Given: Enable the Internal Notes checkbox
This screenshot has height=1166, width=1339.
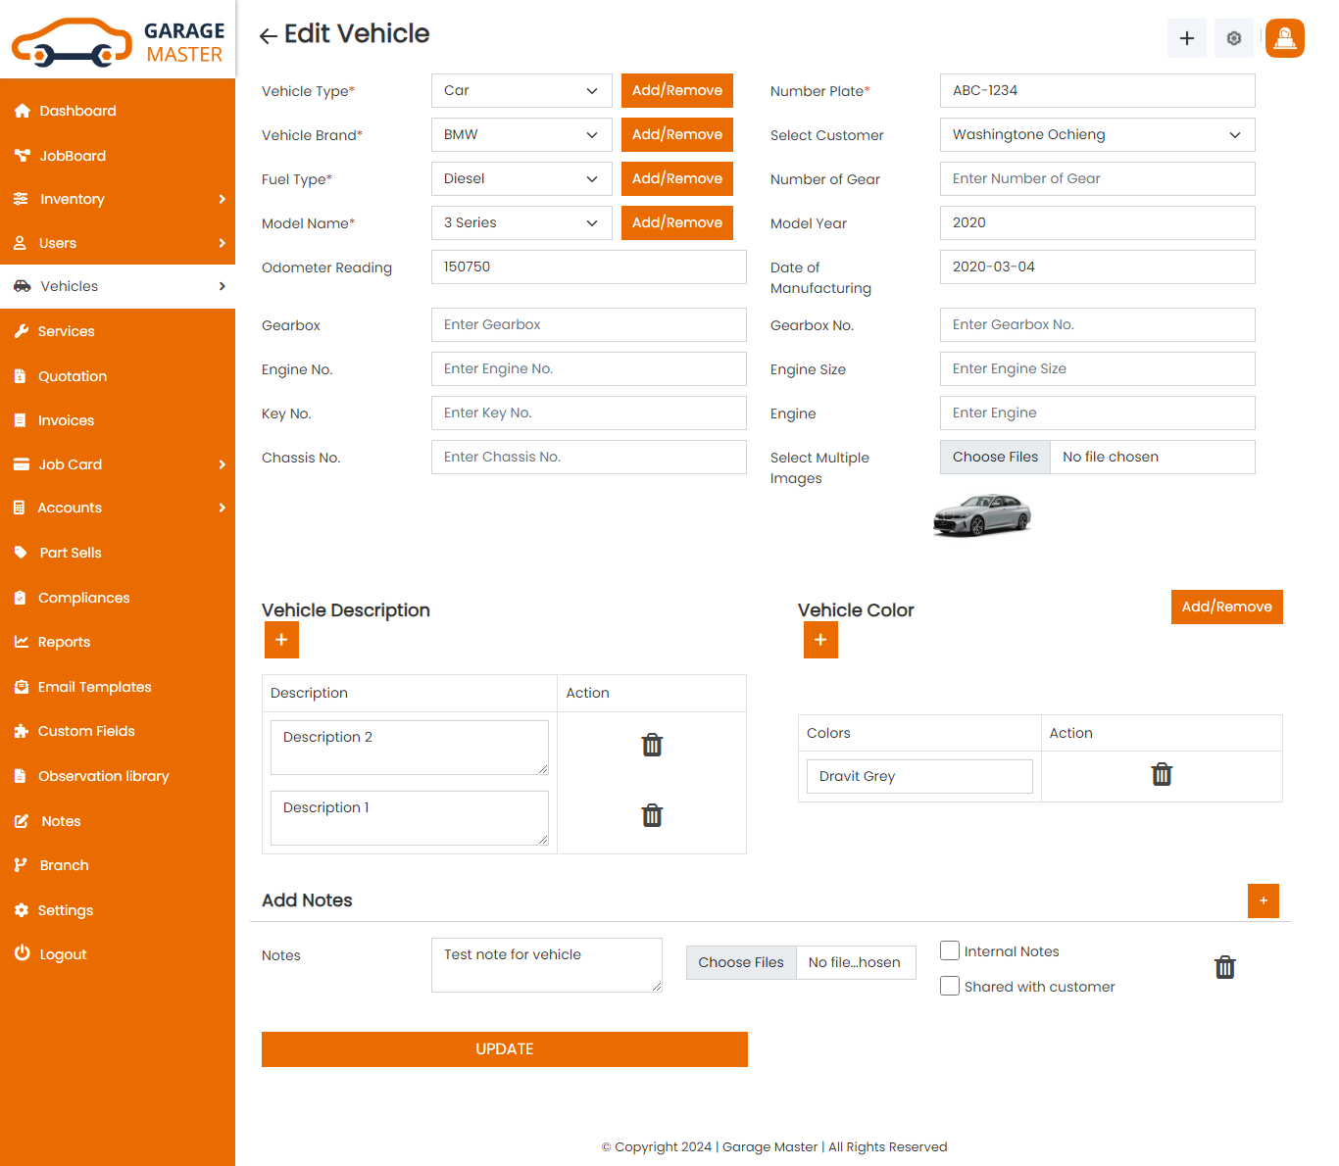Looking at the screenshot, I should (x=950, y=950).
